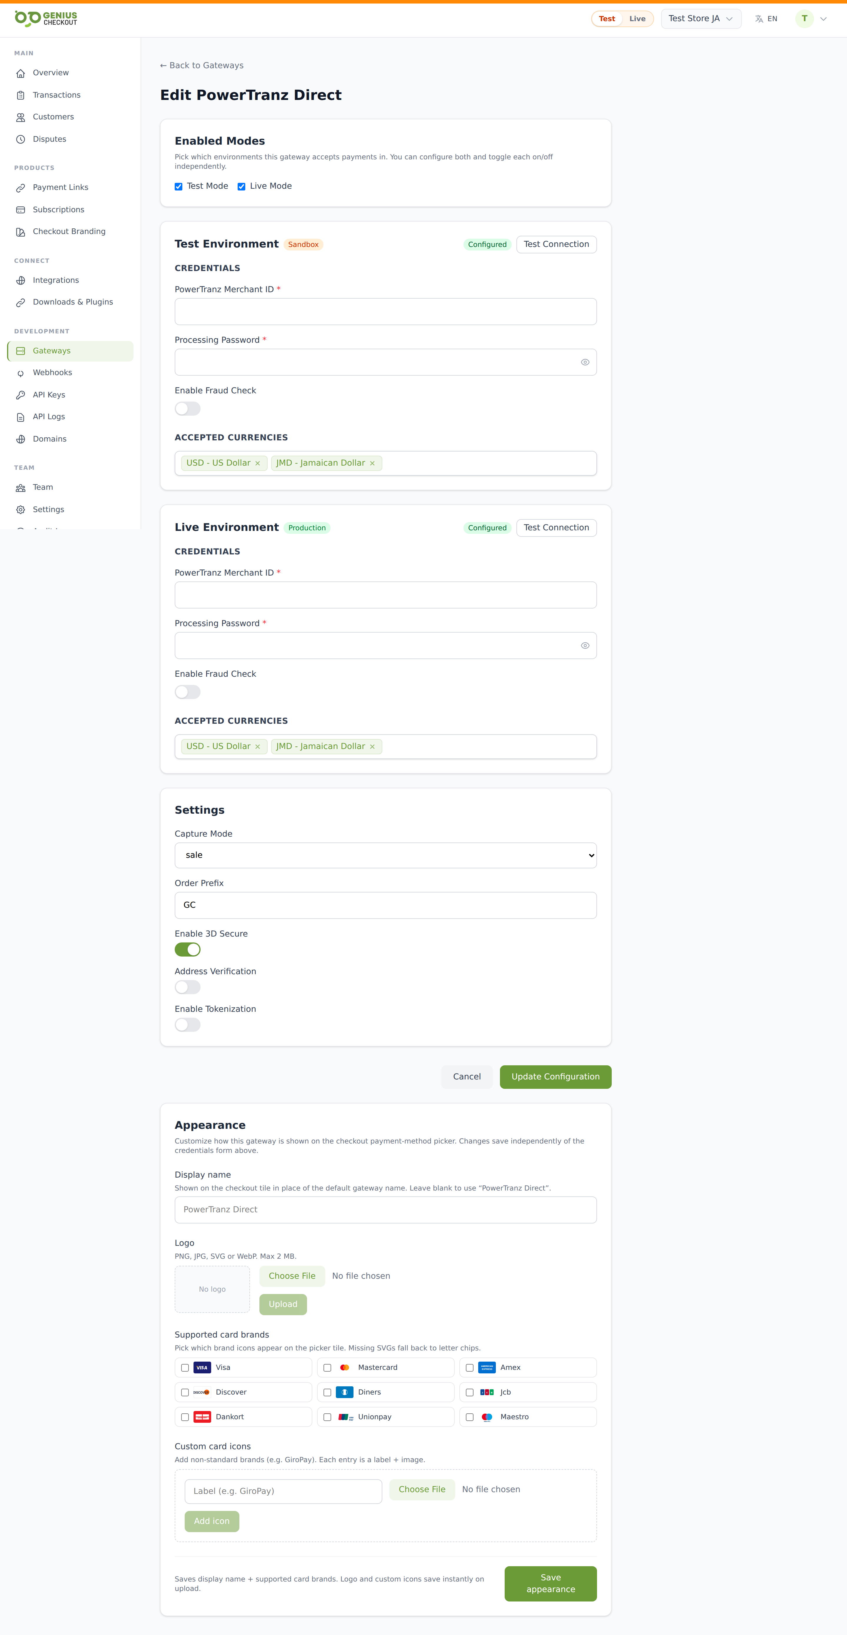The width and height of the screenshot is (847, 1635).
Task: Focus the Display name input field
Action: point(385,1210)
